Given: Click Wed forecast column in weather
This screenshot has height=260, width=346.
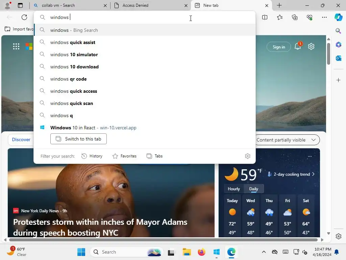Looking at the screenshot, I should point(250,217).
